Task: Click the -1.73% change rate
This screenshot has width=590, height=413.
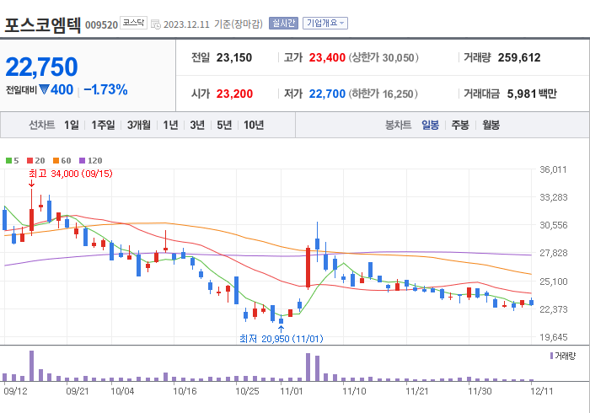Action: [105, 89]
